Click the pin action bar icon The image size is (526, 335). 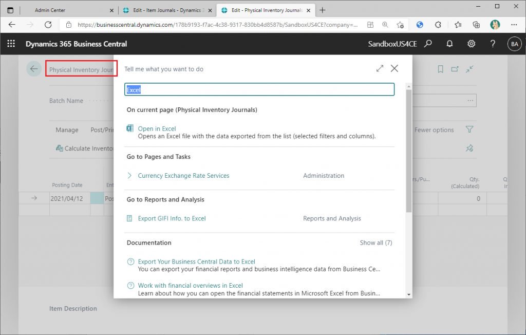(469, 148)
